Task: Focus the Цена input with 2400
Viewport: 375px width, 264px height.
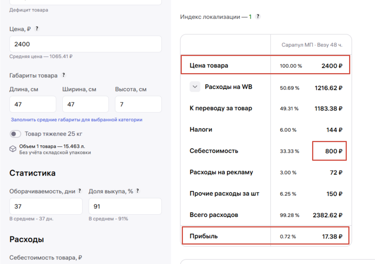Action: (85, 44)
